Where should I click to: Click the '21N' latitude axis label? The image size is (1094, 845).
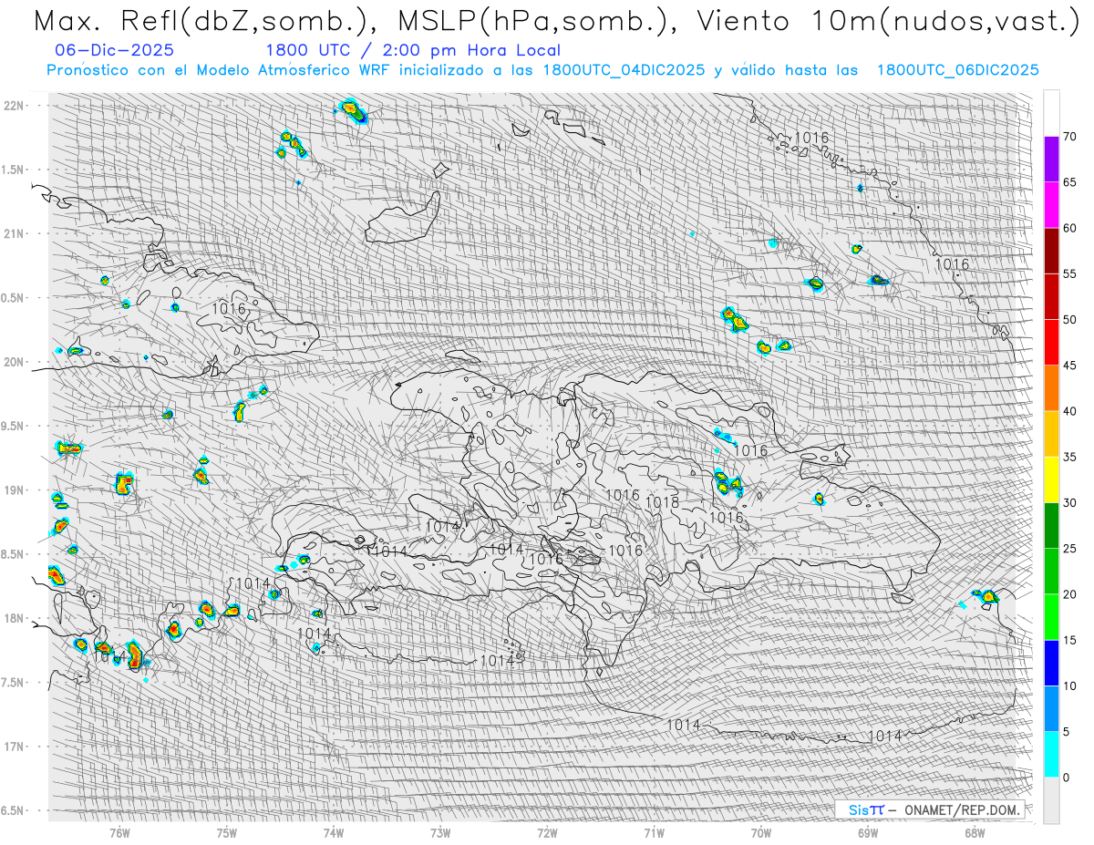[15, 233]
